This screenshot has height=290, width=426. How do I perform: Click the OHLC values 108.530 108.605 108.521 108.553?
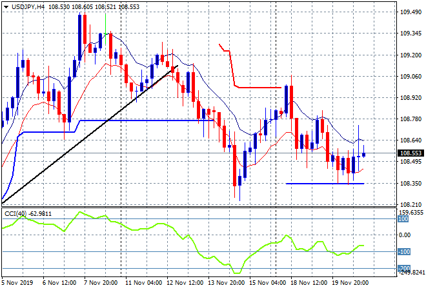click(94, 7)
